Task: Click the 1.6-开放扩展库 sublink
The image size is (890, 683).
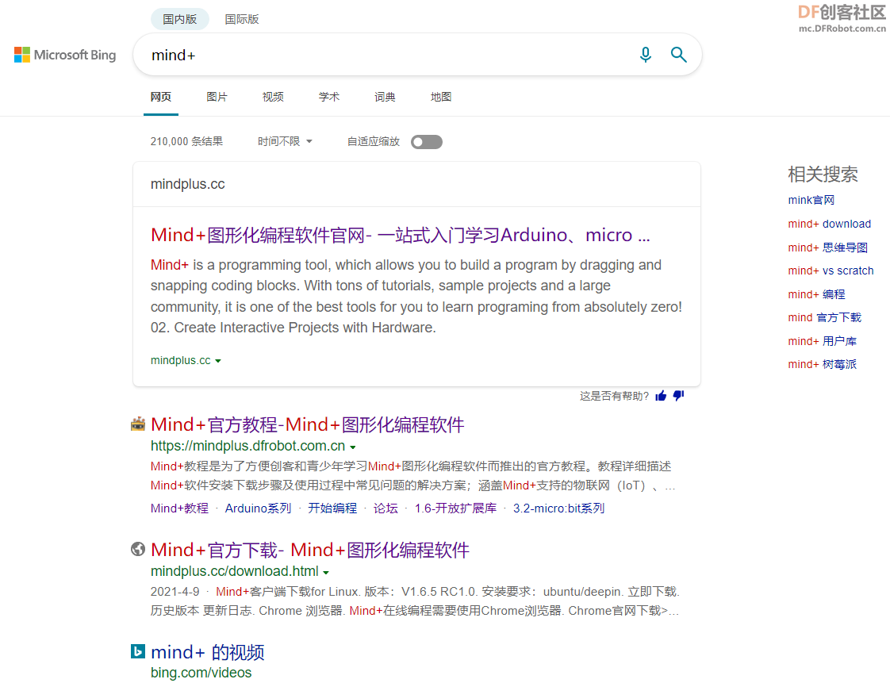Action: tap(455, 508)
